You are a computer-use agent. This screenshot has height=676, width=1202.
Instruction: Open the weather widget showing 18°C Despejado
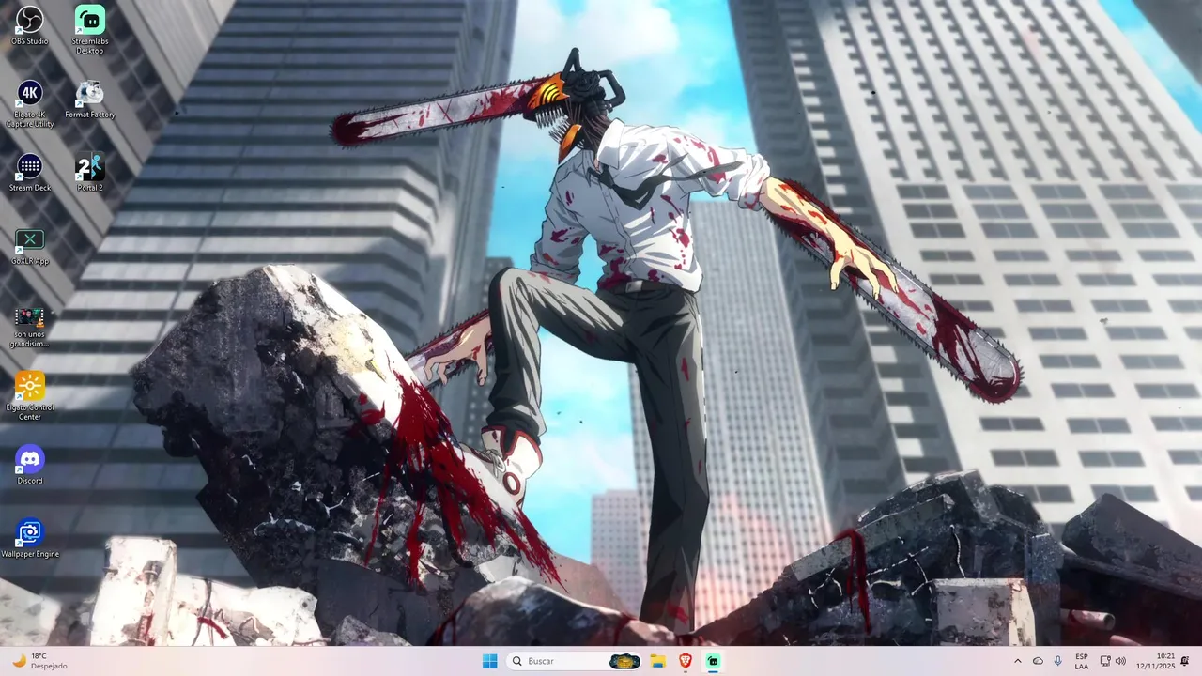pyautogui.click(x=39, y=661)
